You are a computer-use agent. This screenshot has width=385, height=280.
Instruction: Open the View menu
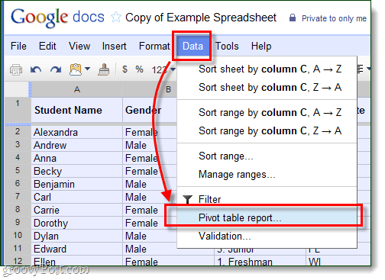79,46
